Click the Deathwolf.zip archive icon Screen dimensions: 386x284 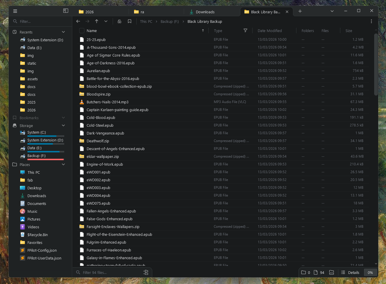coord(82,141)
